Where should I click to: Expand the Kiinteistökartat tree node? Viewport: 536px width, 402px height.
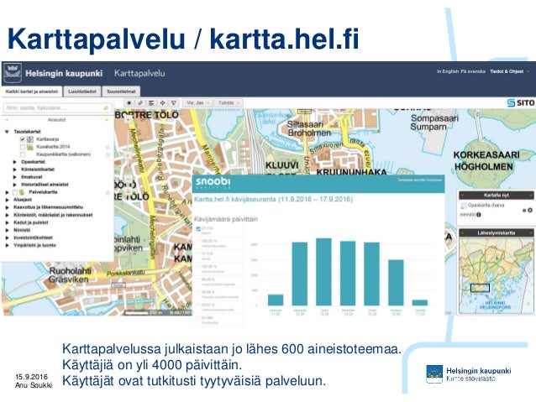point(14,170)
